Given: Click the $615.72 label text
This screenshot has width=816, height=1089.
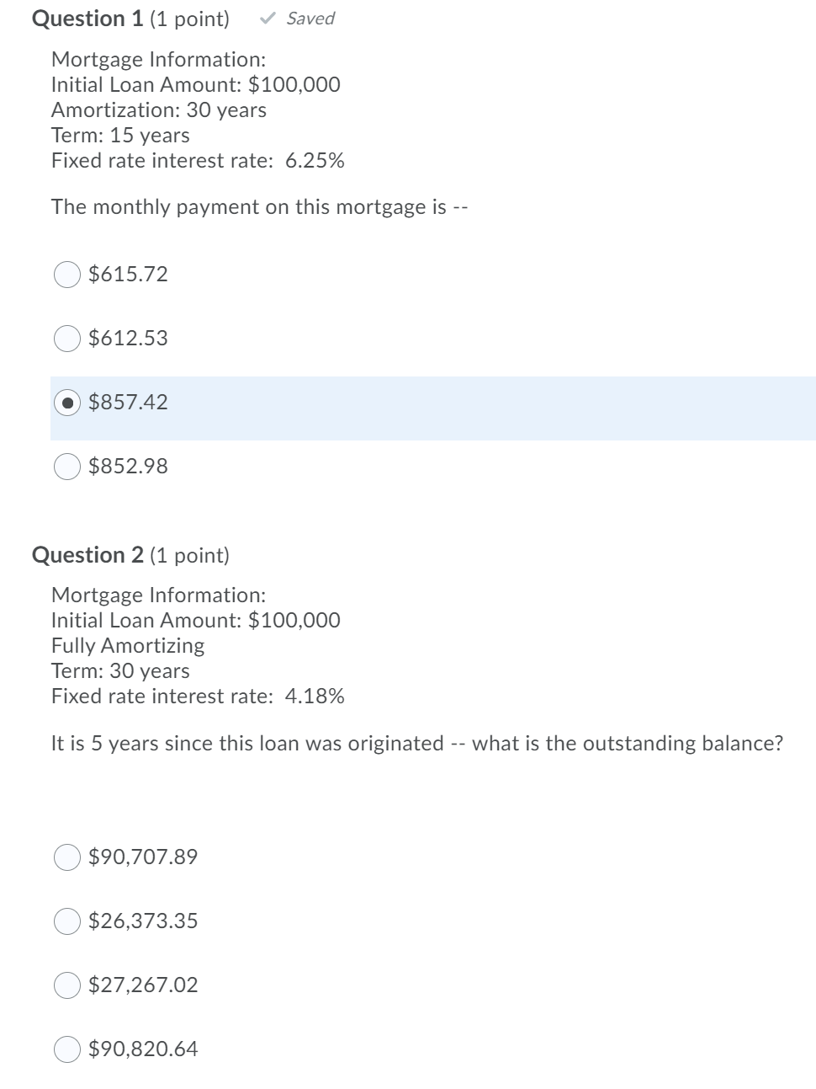Looking at the screenshot, I should click(127, 274).
